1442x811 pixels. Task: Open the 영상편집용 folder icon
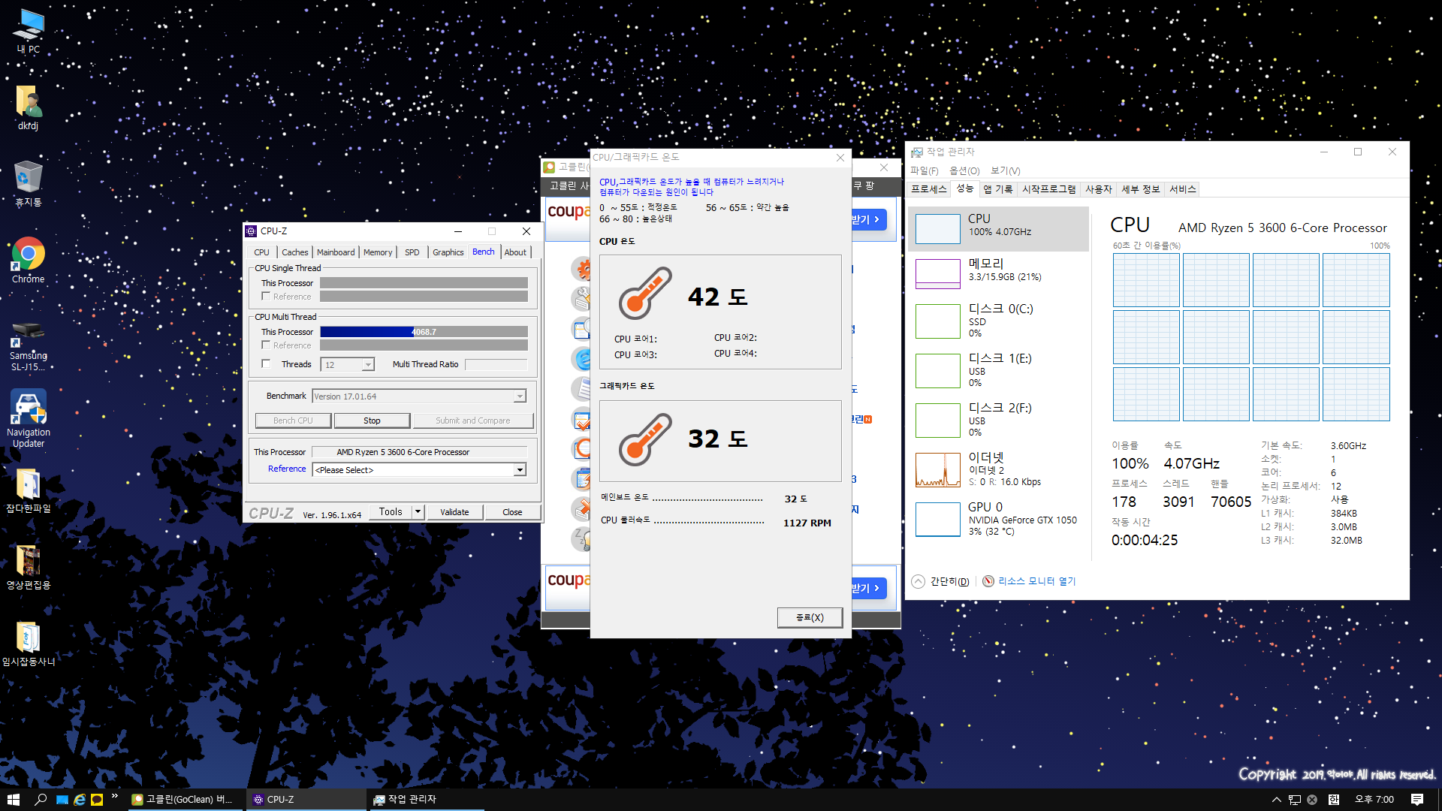point(29,567)
